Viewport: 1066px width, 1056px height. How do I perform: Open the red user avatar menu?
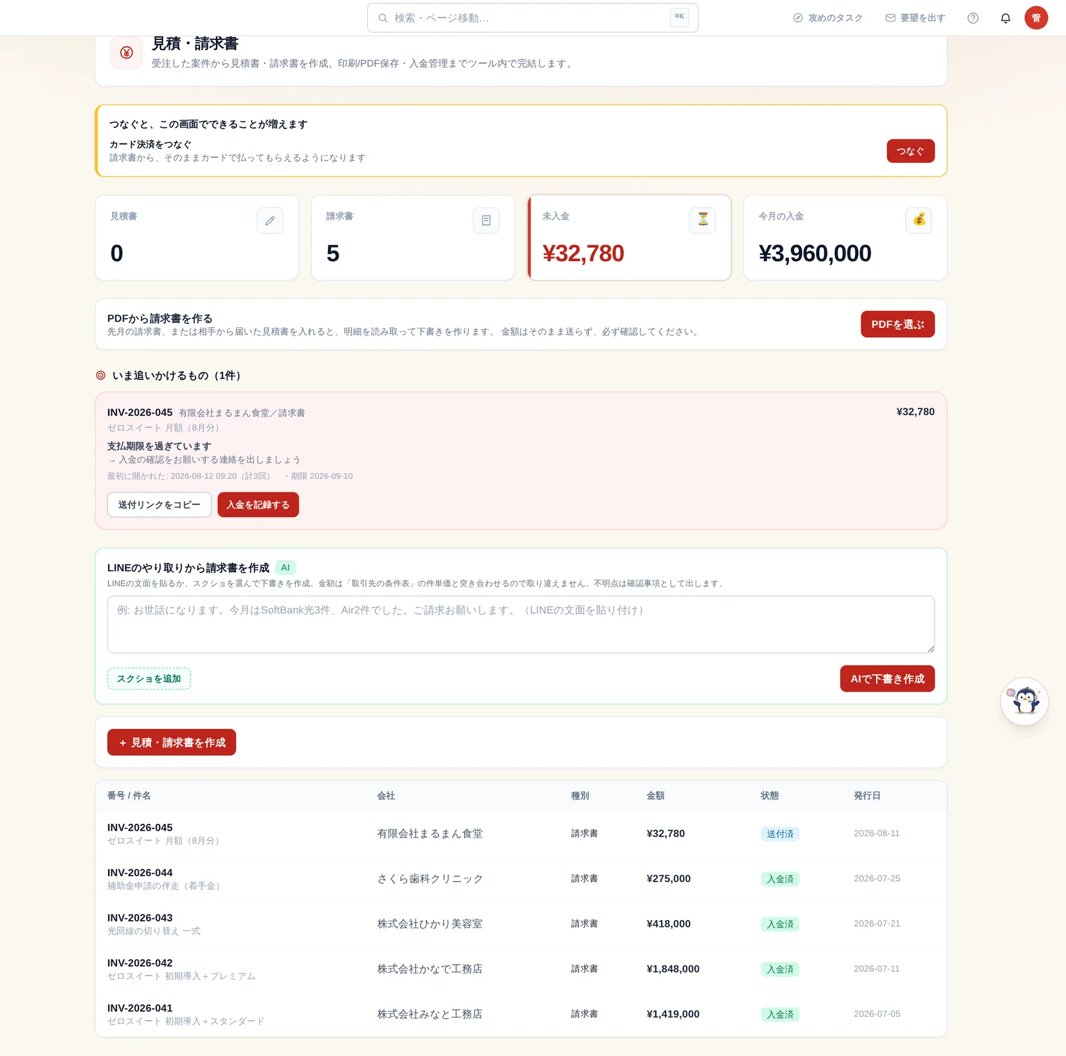(1036, 18)
